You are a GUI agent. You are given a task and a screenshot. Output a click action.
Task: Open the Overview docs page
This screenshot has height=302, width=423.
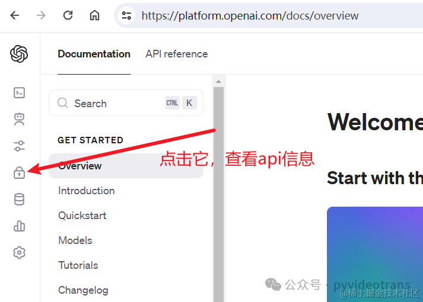tap(126, 166)
